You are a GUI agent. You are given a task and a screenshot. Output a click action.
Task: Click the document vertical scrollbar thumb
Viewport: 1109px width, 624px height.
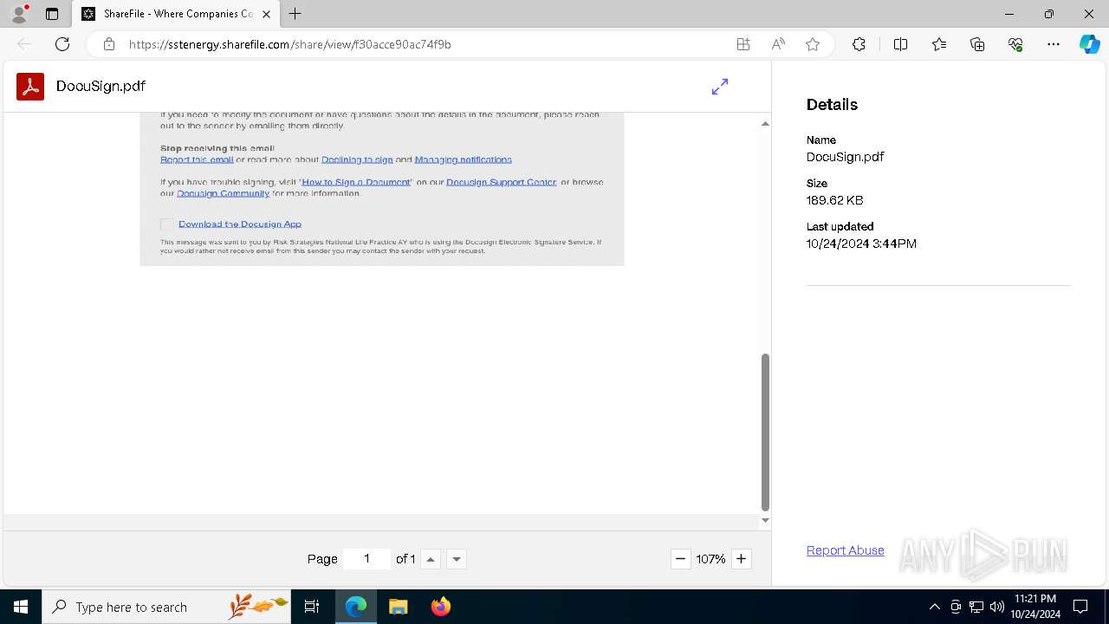point(765,432)
